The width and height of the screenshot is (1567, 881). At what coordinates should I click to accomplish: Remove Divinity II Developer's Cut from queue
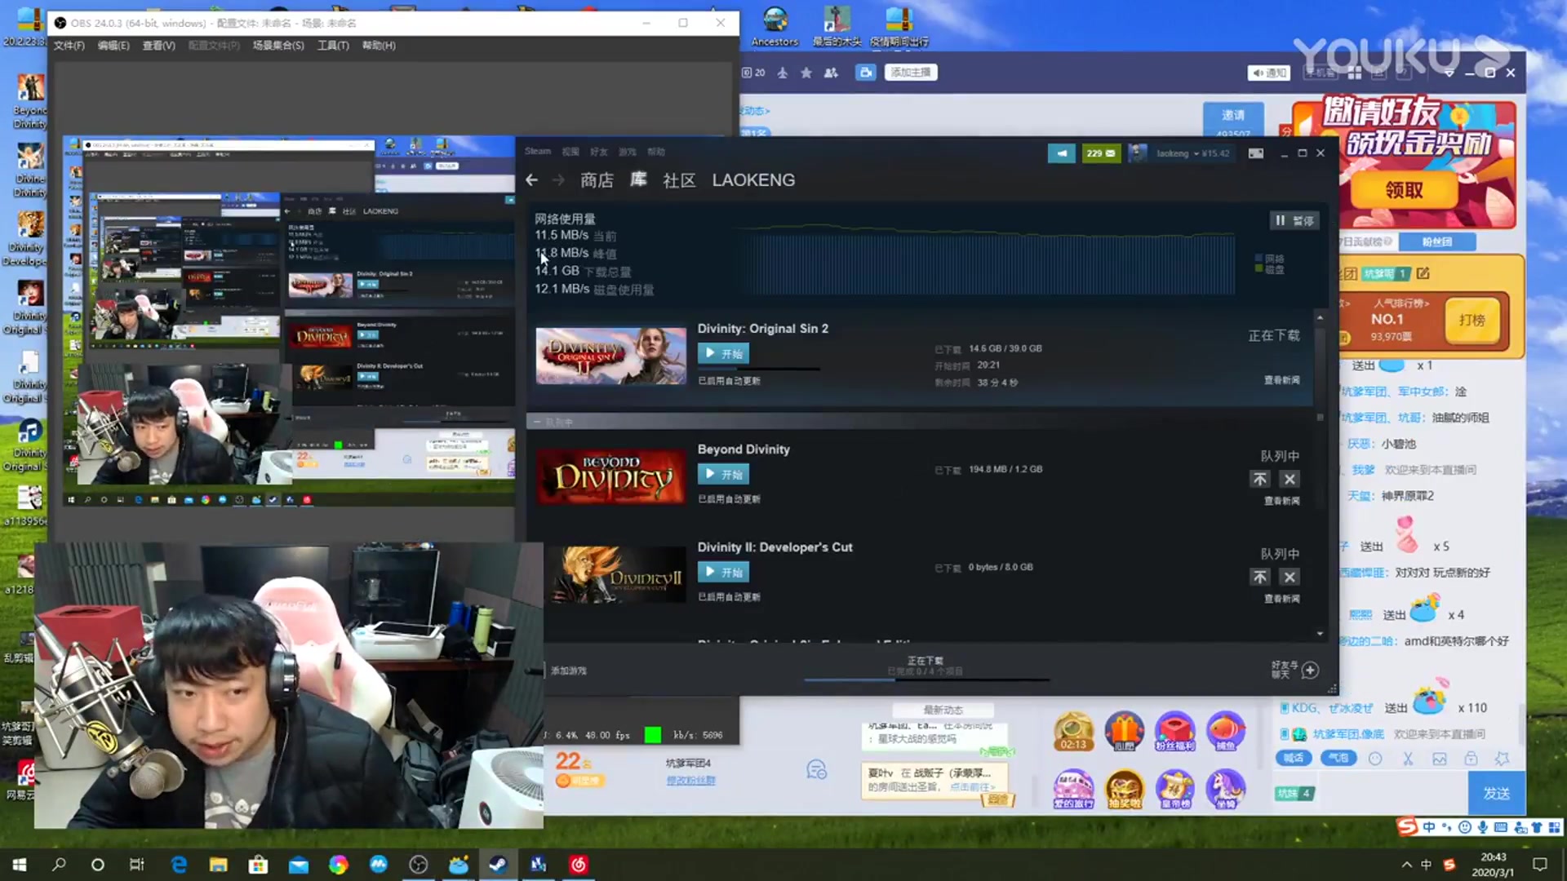point(1290,577)
